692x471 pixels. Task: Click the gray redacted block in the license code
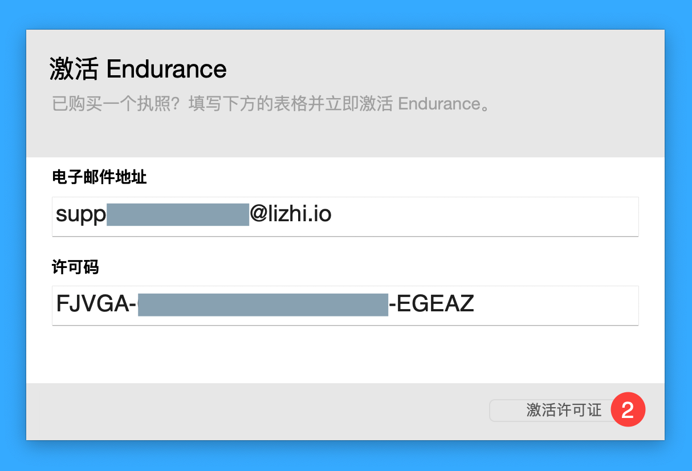[263, 304]
